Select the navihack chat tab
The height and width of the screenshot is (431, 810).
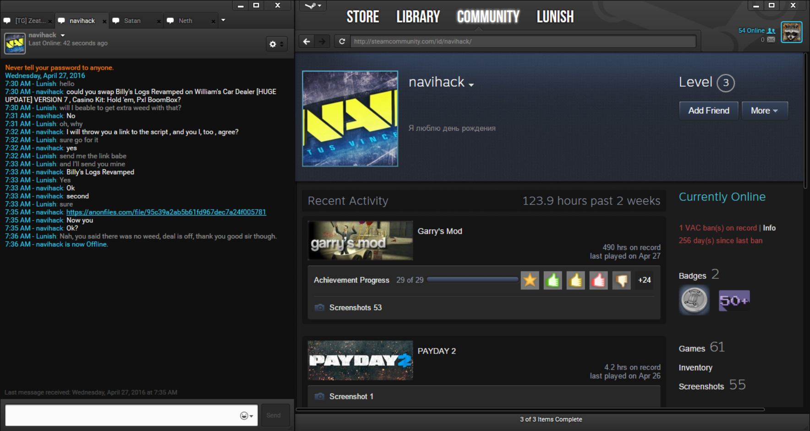82,21
